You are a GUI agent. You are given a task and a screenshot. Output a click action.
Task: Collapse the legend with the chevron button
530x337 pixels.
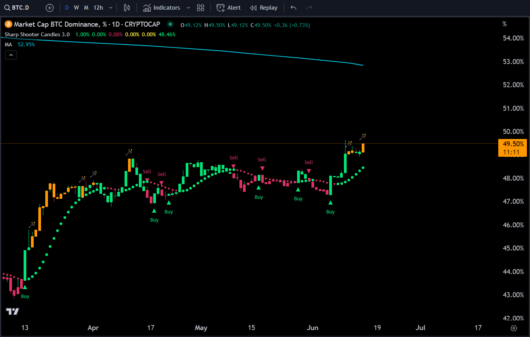coord(11,54)
